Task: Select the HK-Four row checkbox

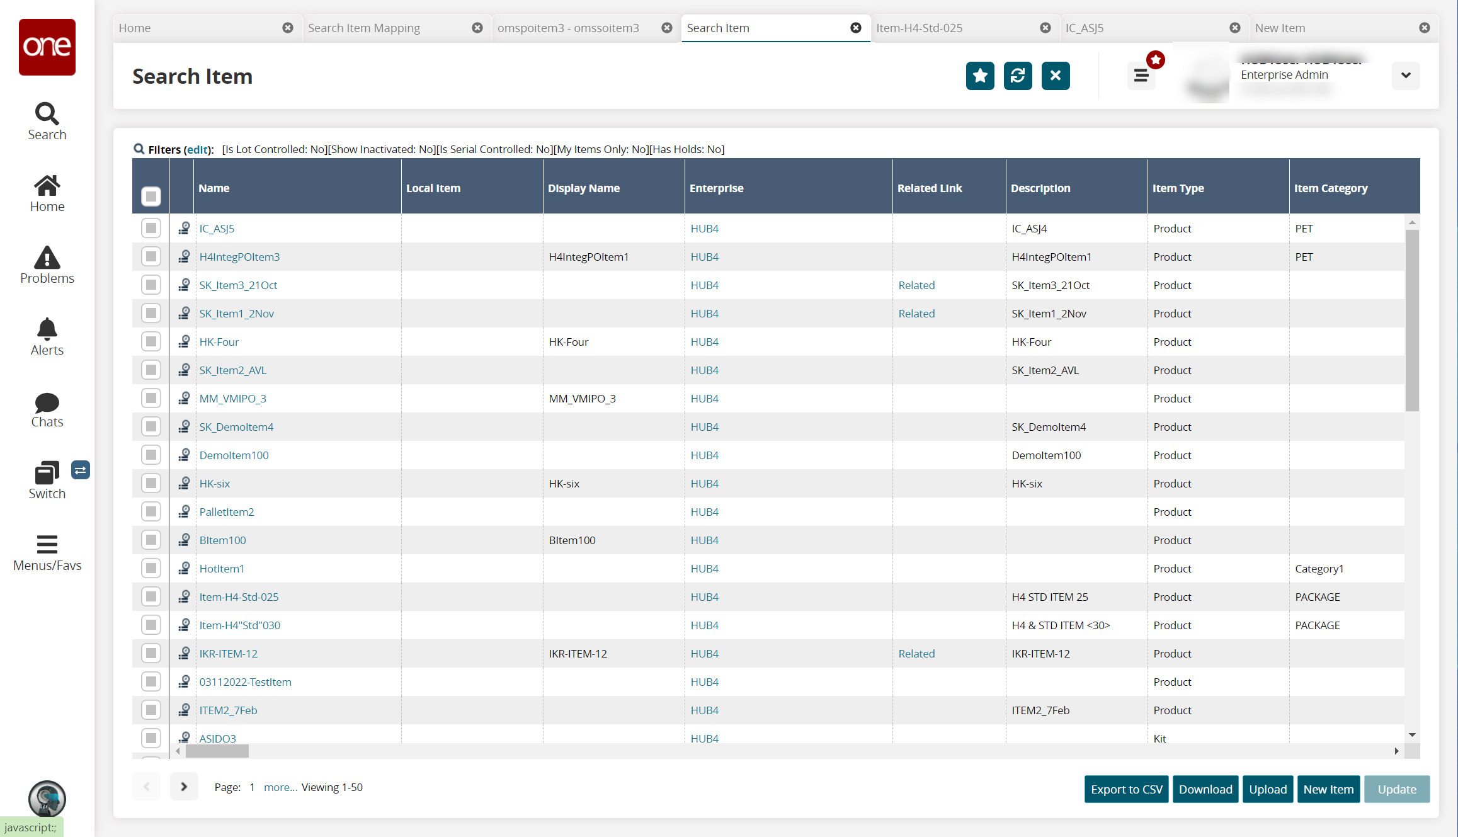Action: [x=151, y=341]
